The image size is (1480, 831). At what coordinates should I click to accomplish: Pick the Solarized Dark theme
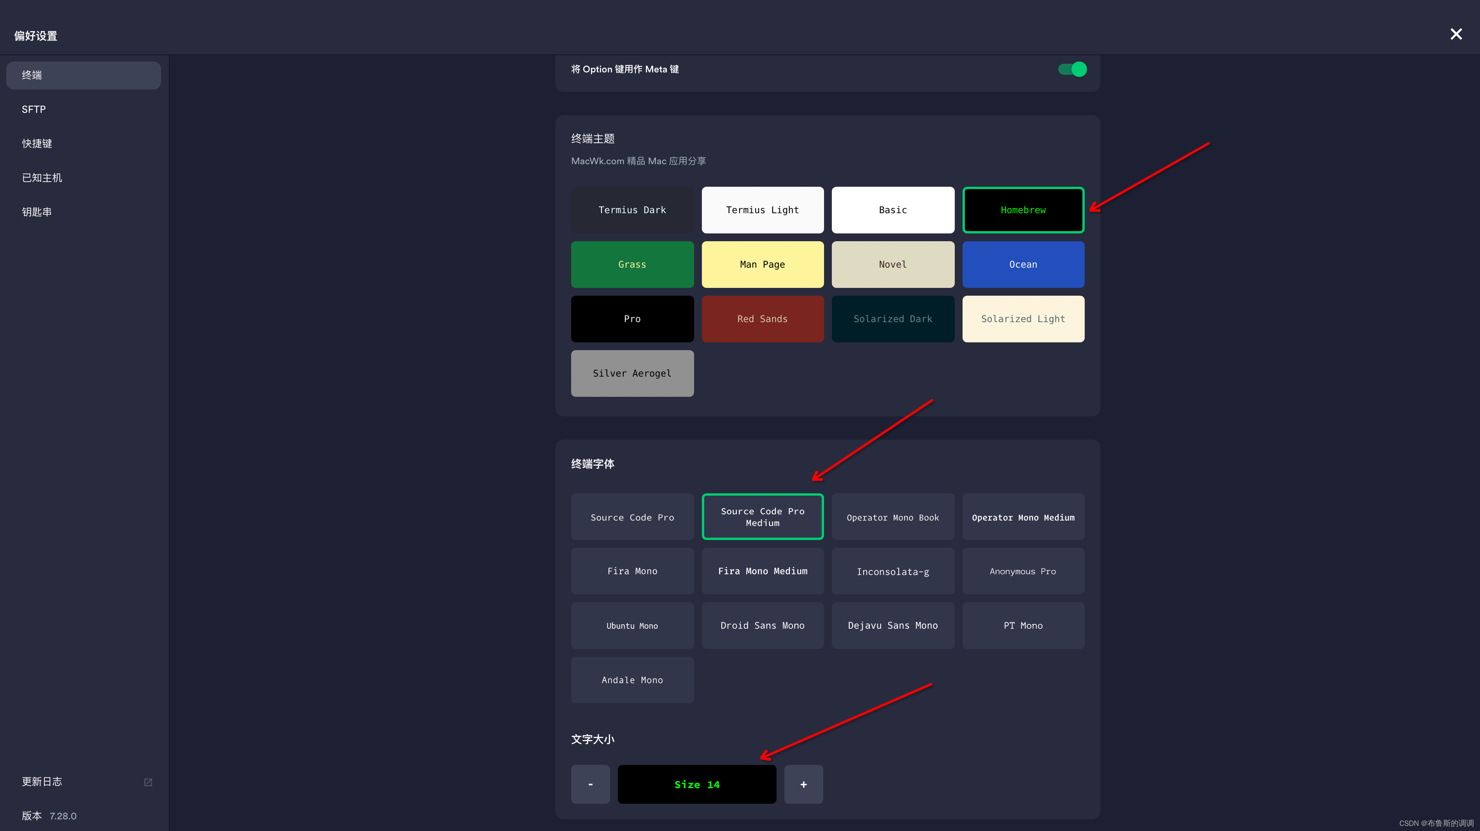[x=892, y=319]
